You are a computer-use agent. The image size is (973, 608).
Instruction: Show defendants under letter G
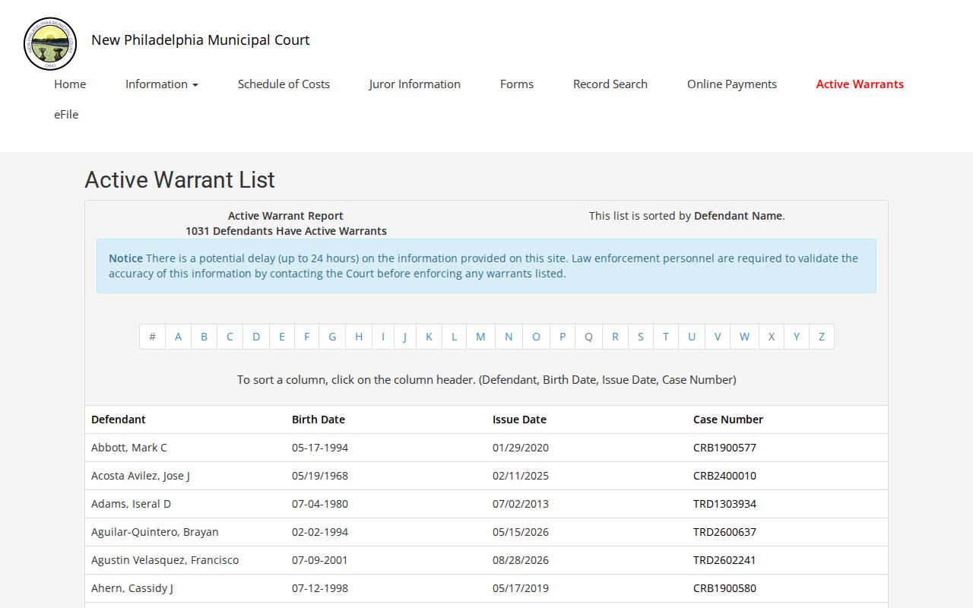[332, 337]
